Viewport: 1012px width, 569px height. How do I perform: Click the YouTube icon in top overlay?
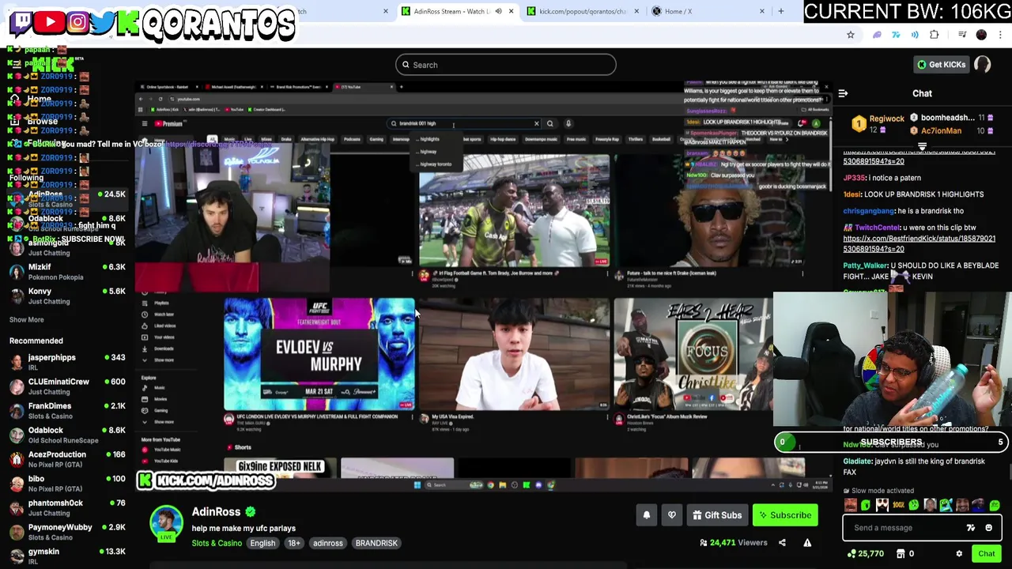[x=50, y=22]
